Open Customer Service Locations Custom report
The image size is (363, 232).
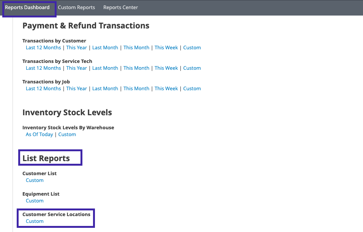tap(35, 221)
